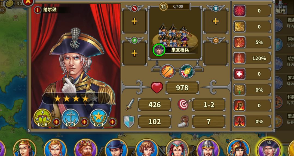This screenshot has width=294, height=156.
Task: Click the 来复枪兵 unit label
Action: click(180, 50)
